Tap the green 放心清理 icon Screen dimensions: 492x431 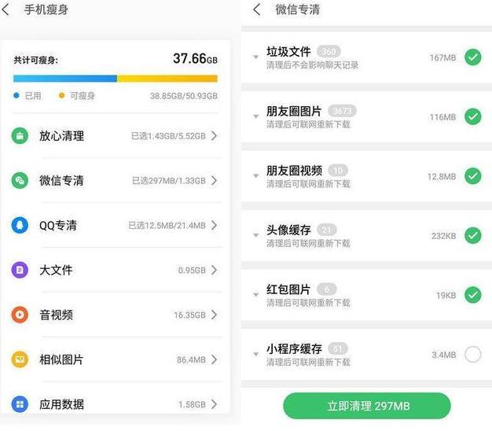[x=20, y=136]
